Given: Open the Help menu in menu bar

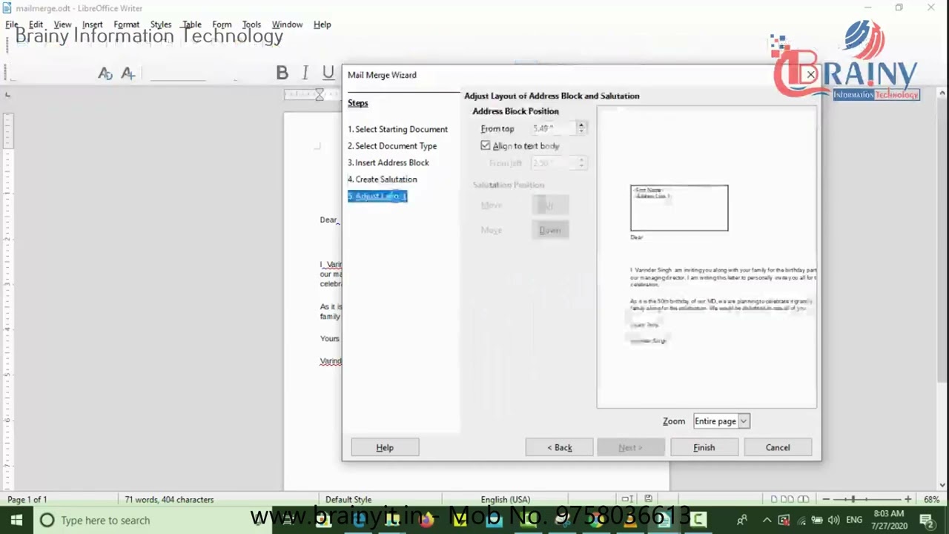Looking at the screenshot, I should point(322,24).
